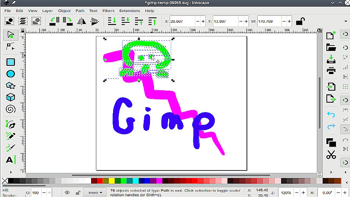Undo last action
Screen dimensions: 350x197
(x=331, y=114)
